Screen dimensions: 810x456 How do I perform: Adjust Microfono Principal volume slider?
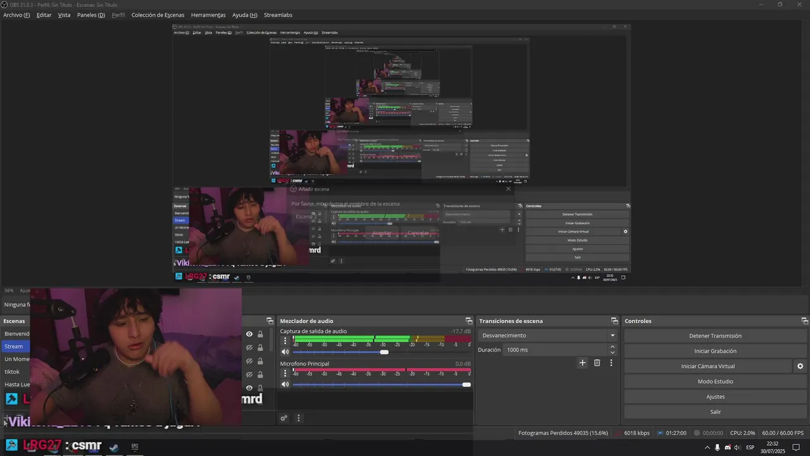click(382, 384)
